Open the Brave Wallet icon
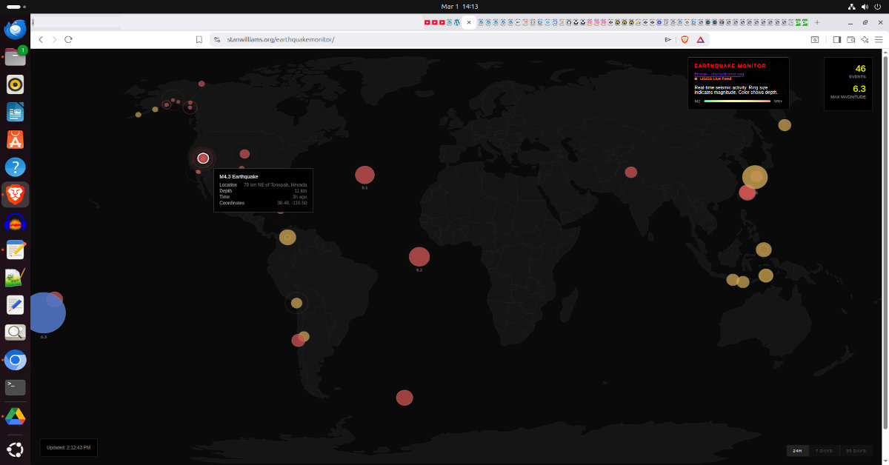889x465 pixels. tap(851, 39)
